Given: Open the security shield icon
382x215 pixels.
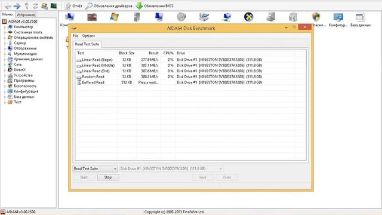Looking at the screenshot, I should (x=316, y=17).
